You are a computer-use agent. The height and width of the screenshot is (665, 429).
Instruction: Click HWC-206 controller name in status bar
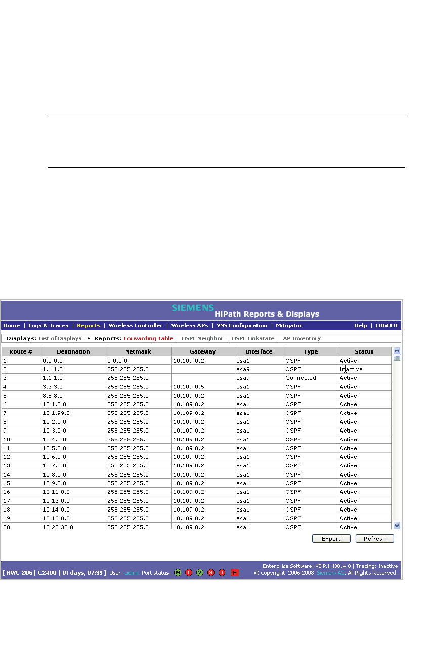tap(20, 573)
